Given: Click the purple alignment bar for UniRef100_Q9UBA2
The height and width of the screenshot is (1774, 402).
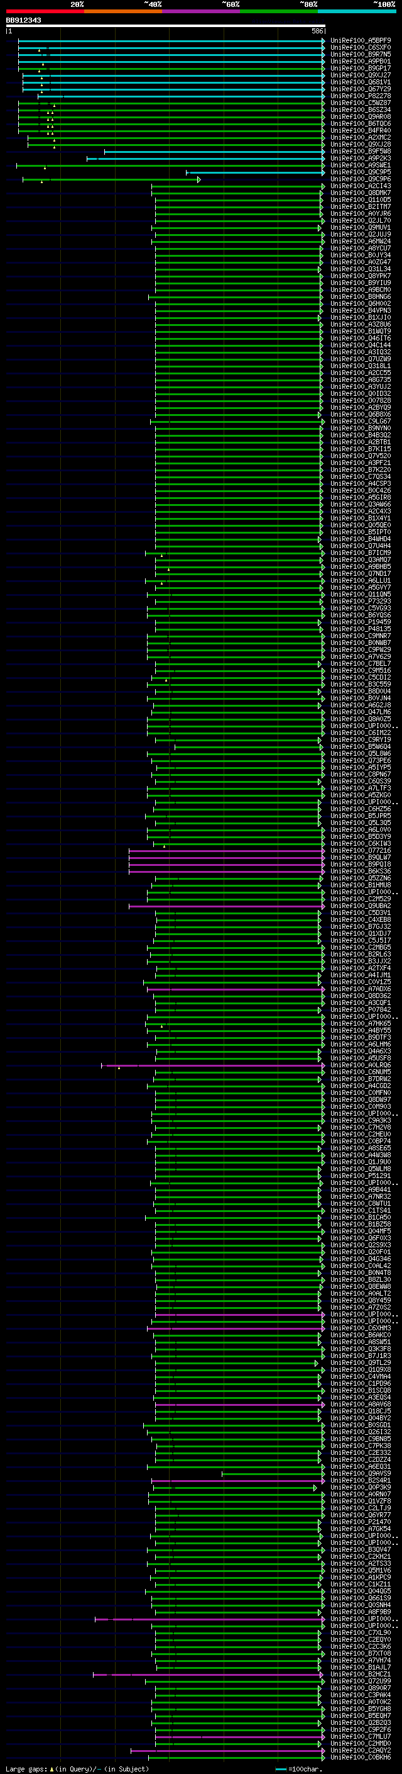Looking at the screenshot, I should pyautogui.click(x=227, y=906).
